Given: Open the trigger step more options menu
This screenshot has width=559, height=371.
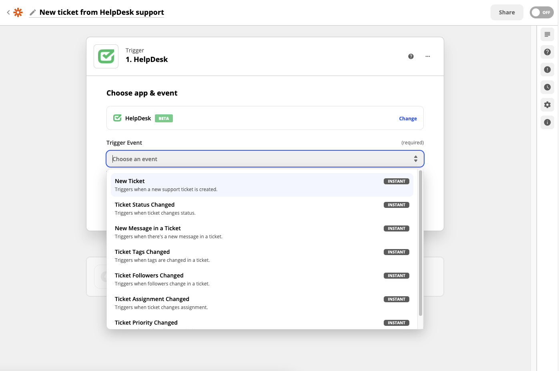Looking at the screenshot, I should coord(428,56).
